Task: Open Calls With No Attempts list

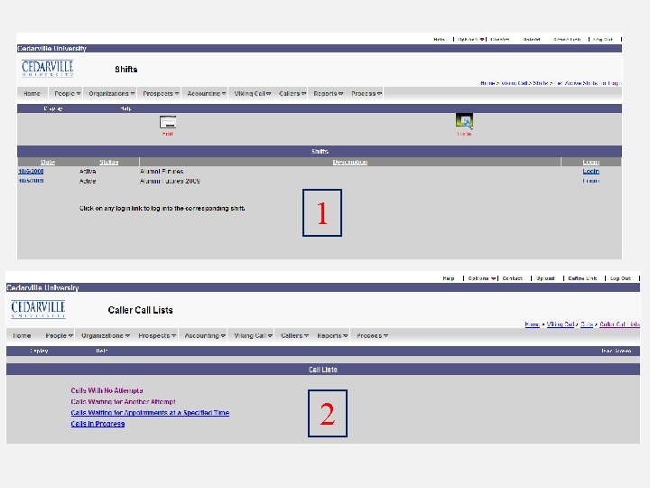Action: pos(107,390)
